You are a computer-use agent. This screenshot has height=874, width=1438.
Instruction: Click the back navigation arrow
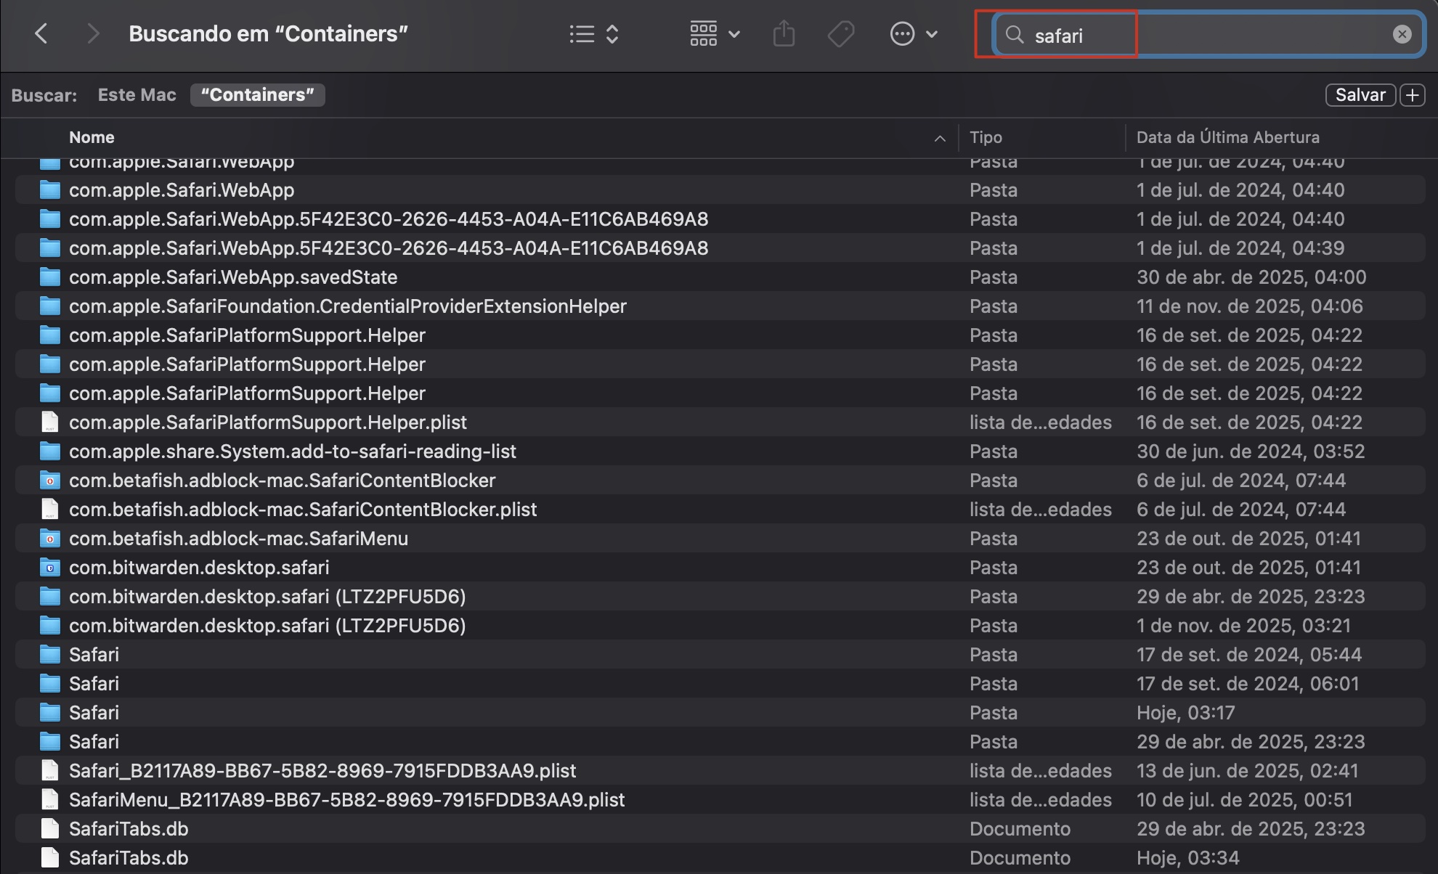tap(41, 33)
